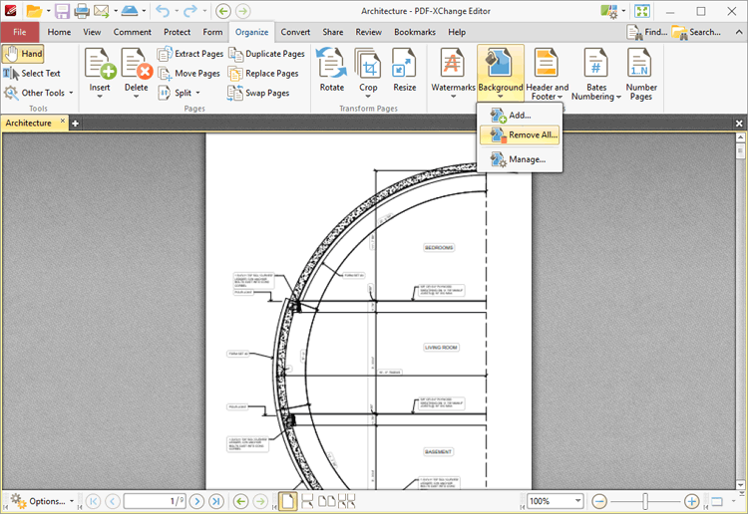Click the zoom slider in the status bar

point(645,501)
